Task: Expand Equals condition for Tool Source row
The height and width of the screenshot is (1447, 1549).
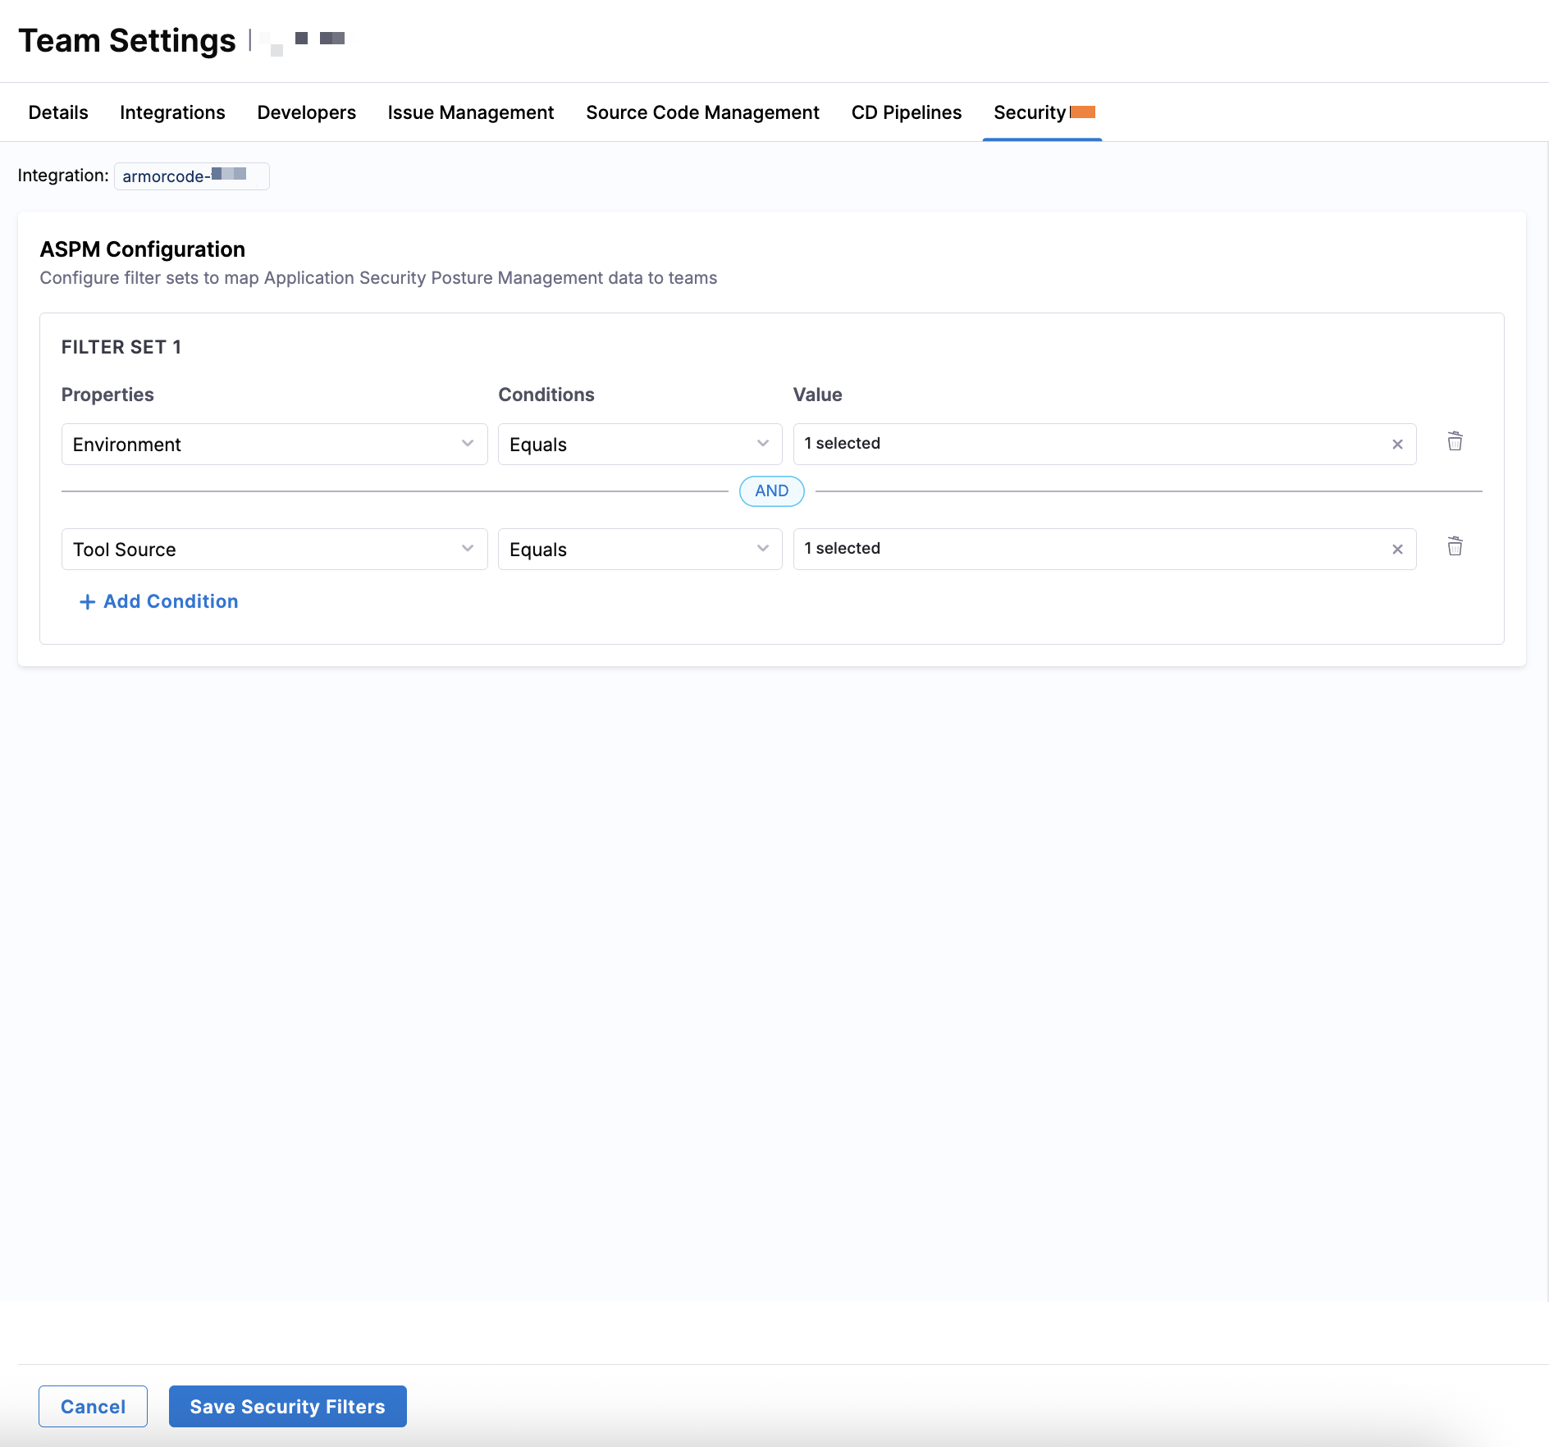Action: [639, 550]
